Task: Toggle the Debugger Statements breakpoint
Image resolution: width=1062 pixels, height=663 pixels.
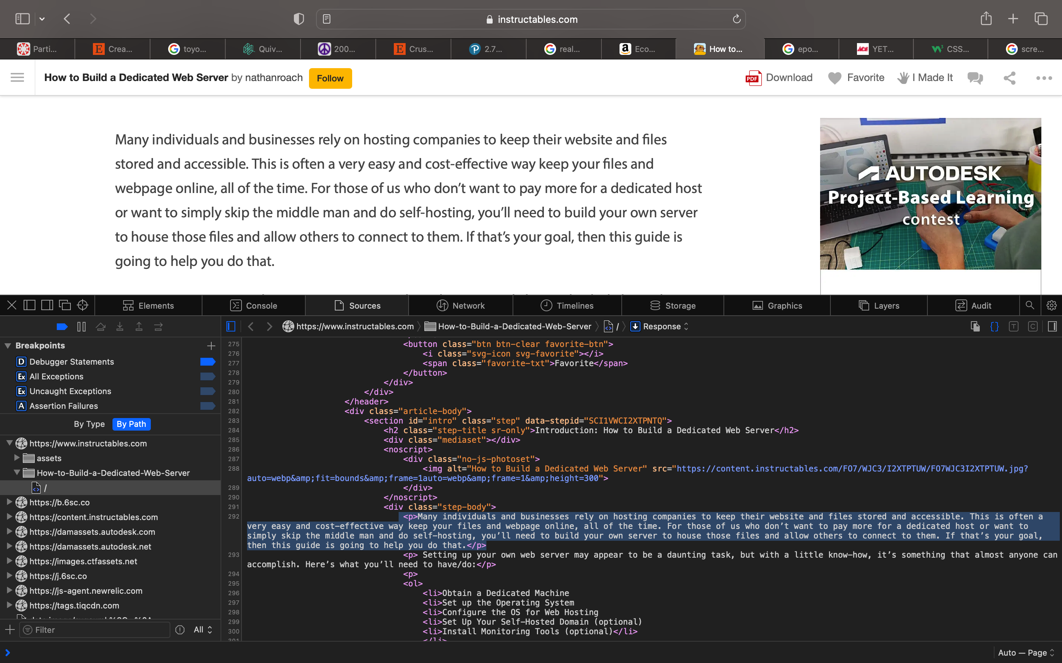Action: pyautogui.click(x=207, y=362)
